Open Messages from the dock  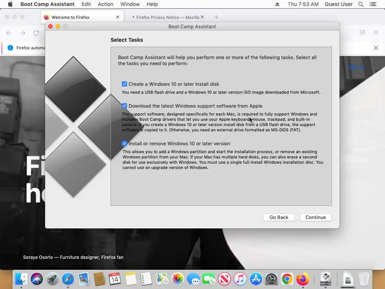pos(193,279)
